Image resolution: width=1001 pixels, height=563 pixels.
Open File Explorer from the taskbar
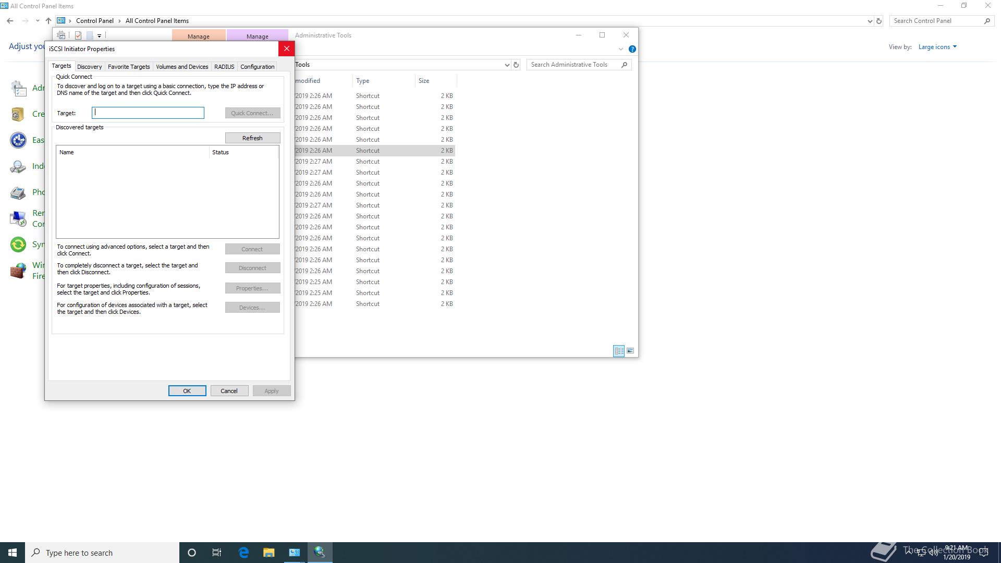[x=268, y=553]
